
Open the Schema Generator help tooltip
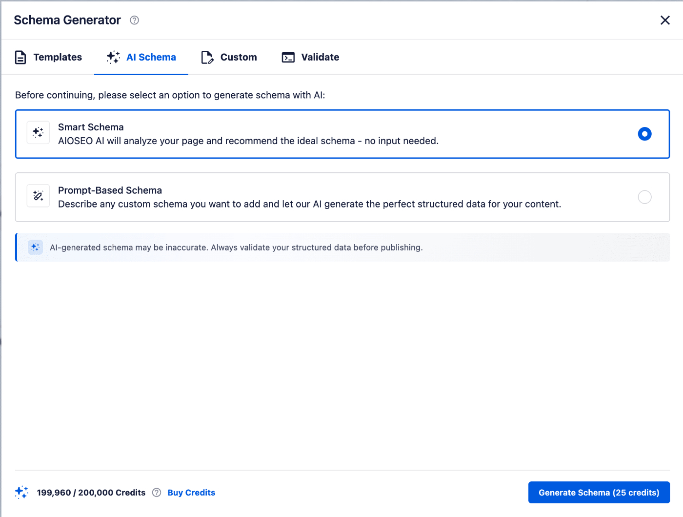click(134, 20)
